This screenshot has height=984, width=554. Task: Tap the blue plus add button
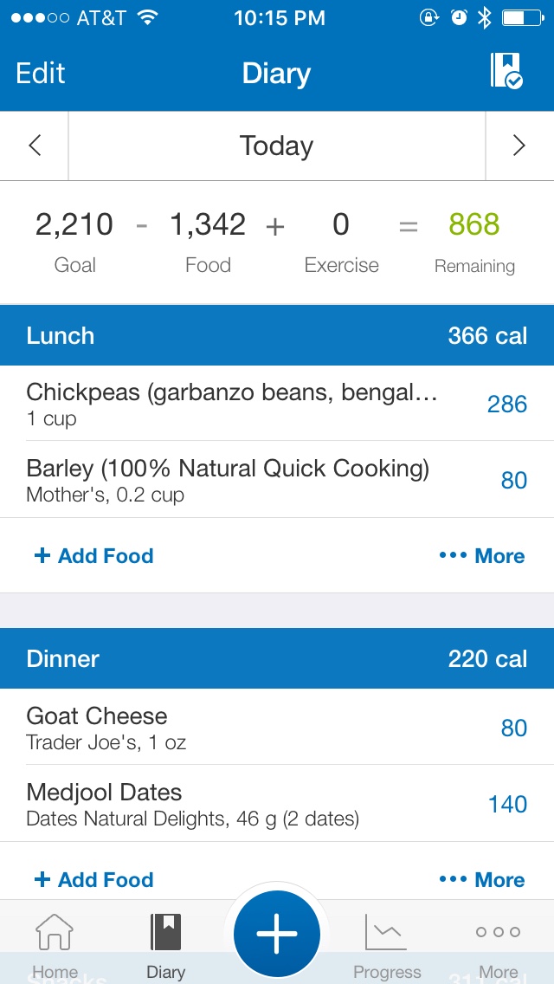coord(277,934)
